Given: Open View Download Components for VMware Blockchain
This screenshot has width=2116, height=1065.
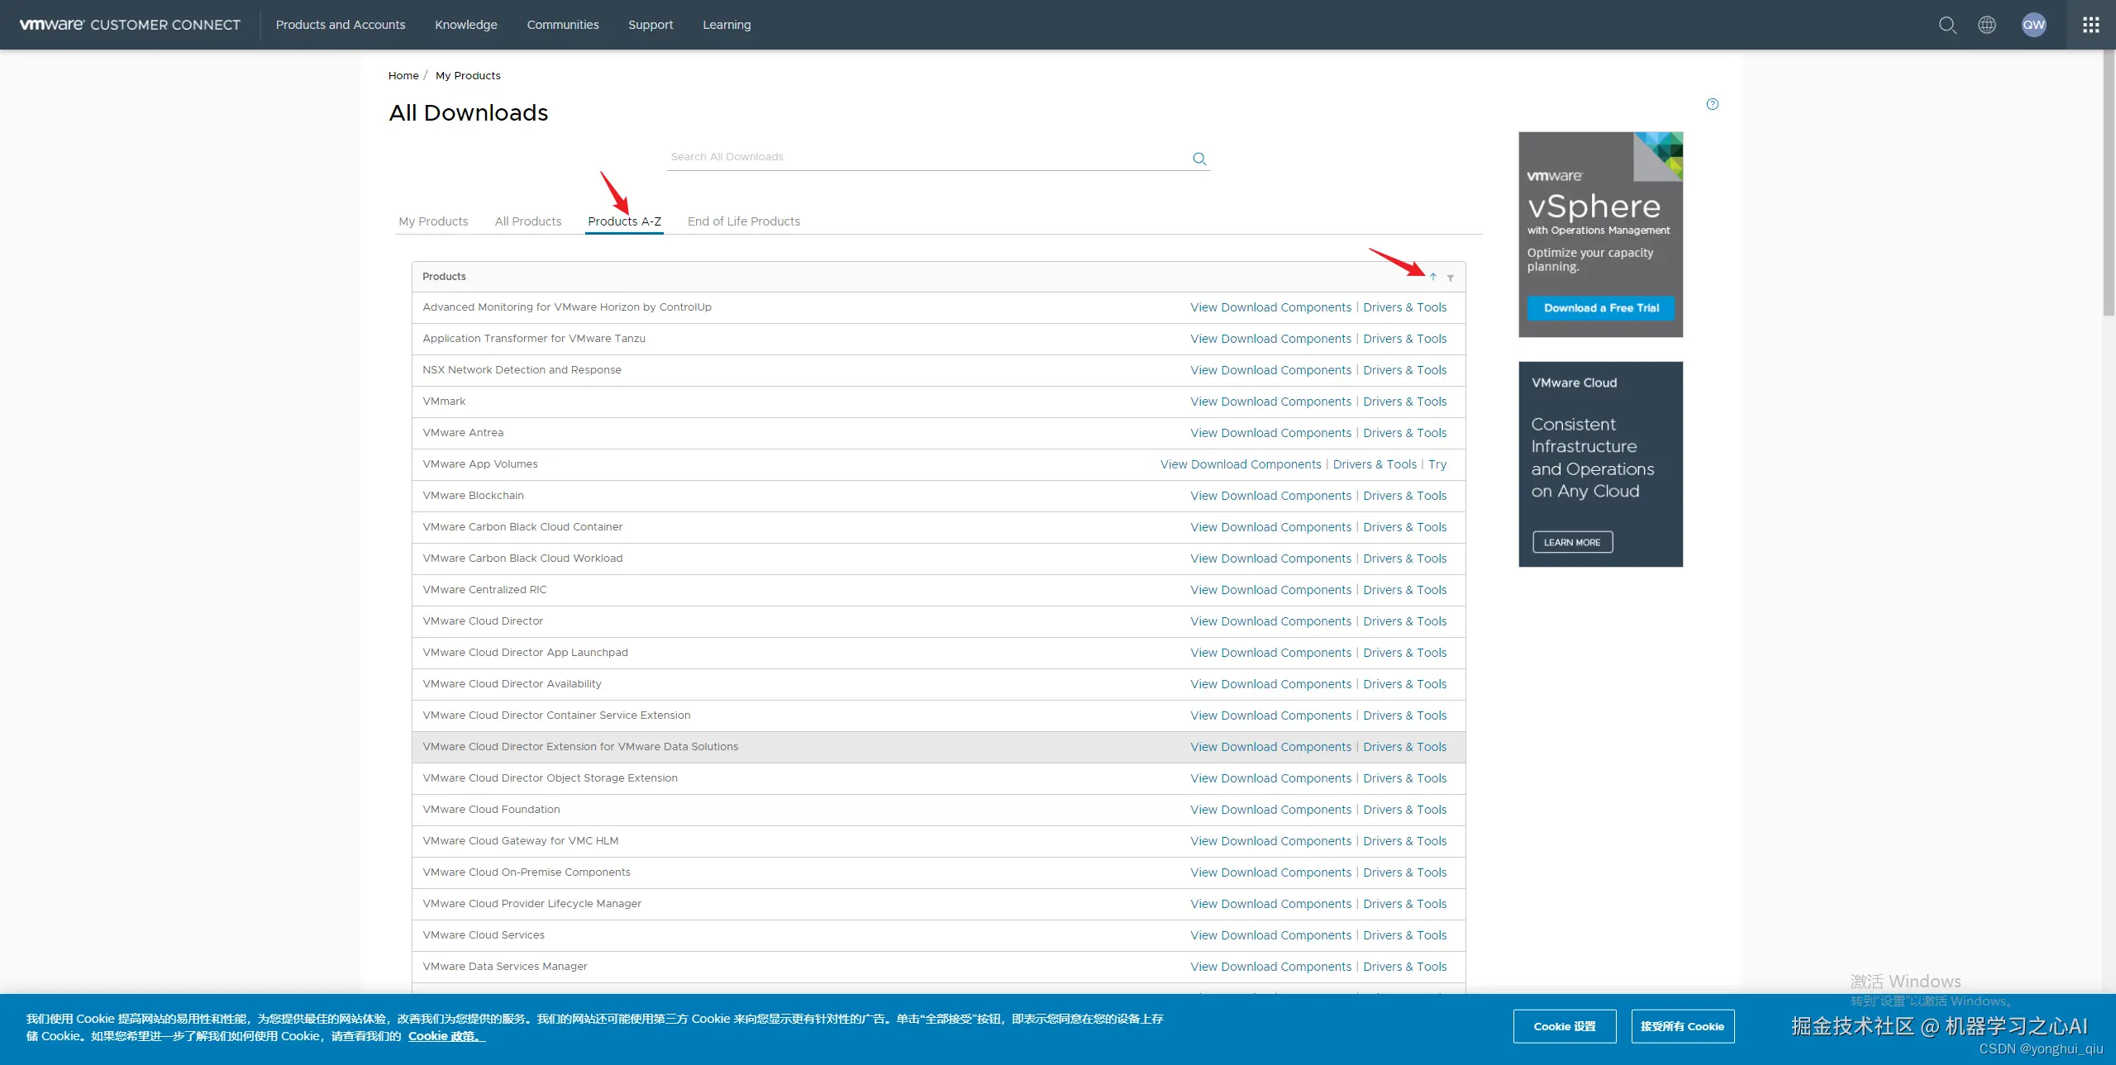Looking at the screenshot, I should tap(1270, 496).
